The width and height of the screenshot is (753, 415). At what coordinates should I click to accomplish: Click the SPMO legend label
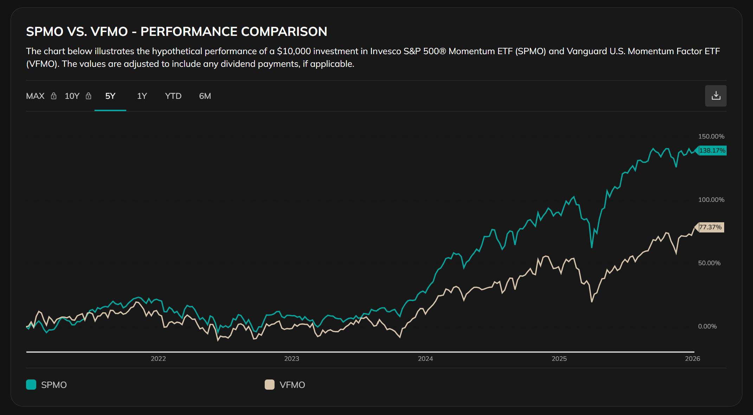[54, 385]
